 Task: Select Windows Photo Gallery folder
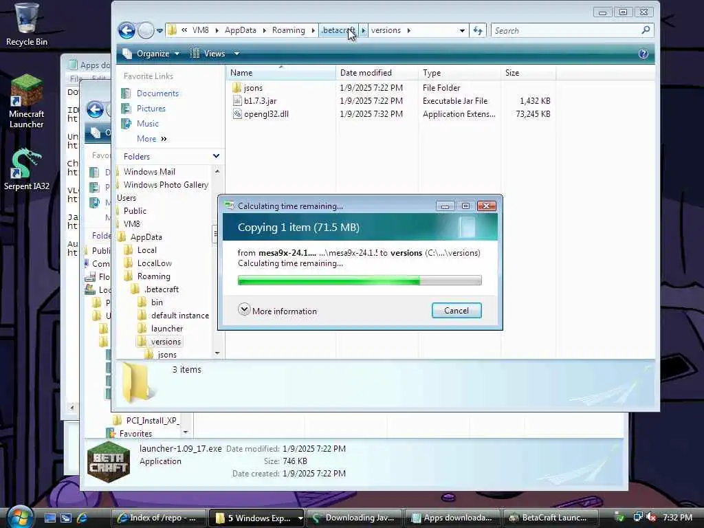(166, 184)
